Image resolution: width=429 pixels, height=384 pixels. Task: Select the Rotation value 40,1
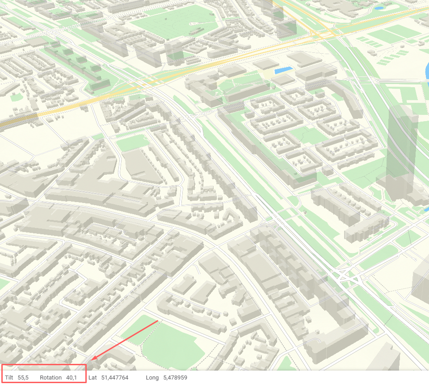tap(71, 378)
